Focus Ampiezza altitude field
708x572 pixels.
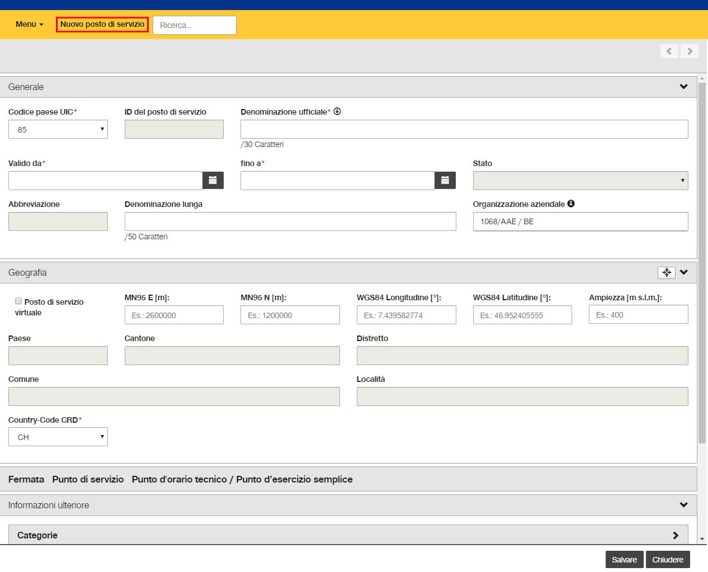click(x=639, y=314)
